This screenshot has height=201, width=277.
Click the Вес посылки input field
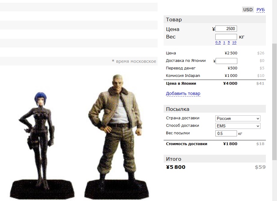226,133
